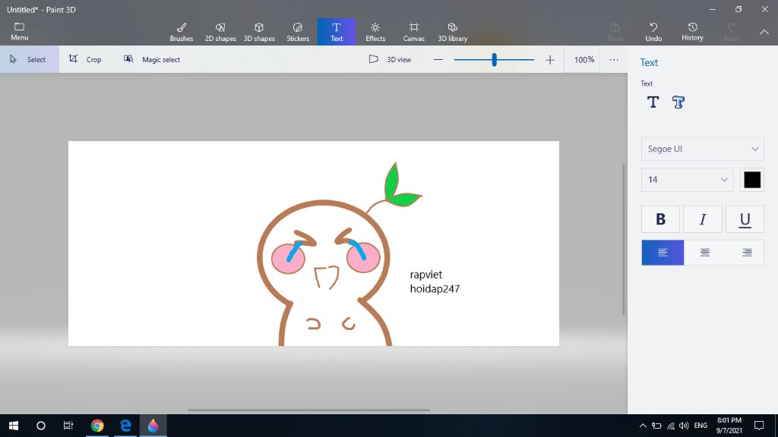The height and width of the screenshot is (437, 778).
Task: Activate Magic select
Action: (x=152, y=59)
